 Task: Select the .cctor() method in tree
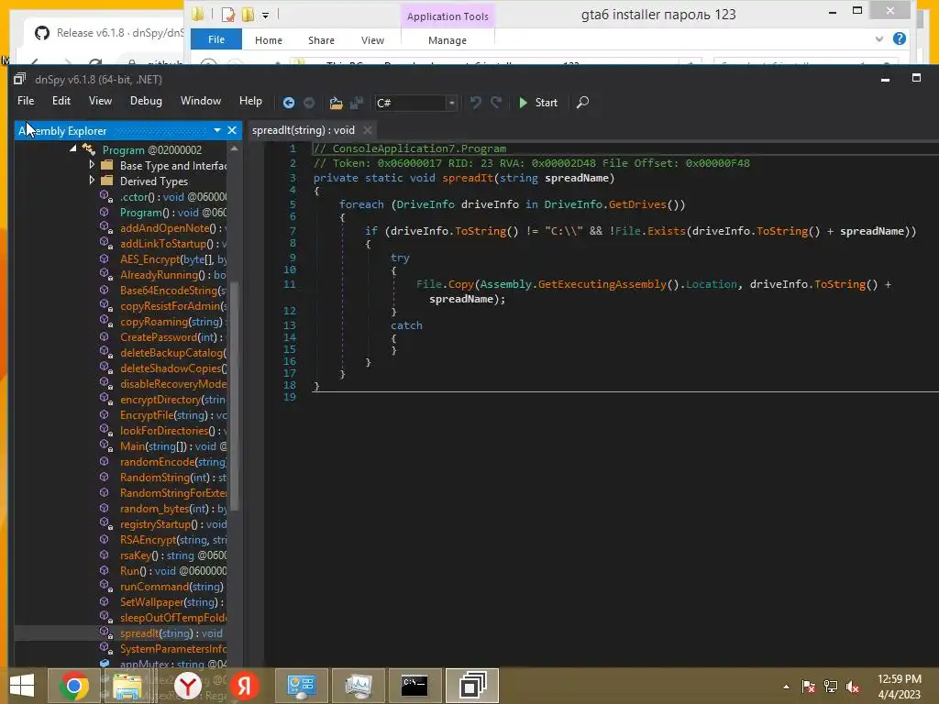tap(173, 197)
